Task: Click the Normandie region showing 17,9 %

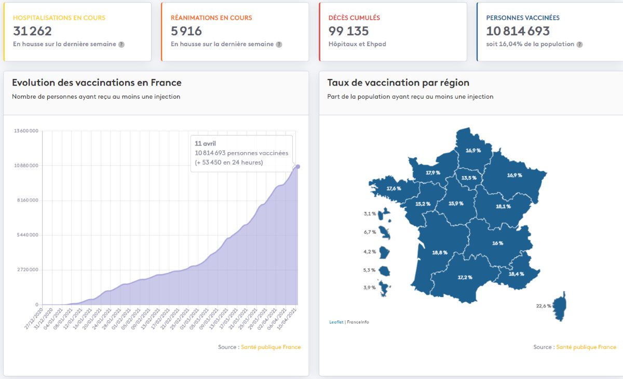Action: point(432,172)
